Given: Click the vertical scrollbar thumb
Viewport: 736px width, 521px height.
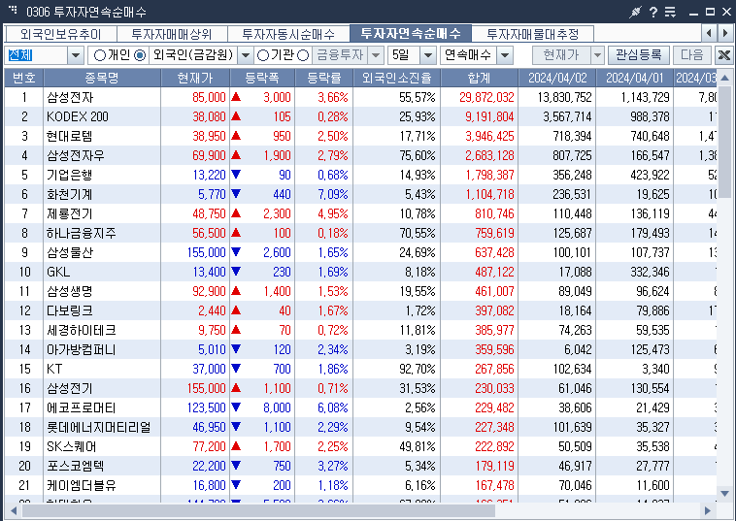Looking at the screenshot, I should pos(724,142).
